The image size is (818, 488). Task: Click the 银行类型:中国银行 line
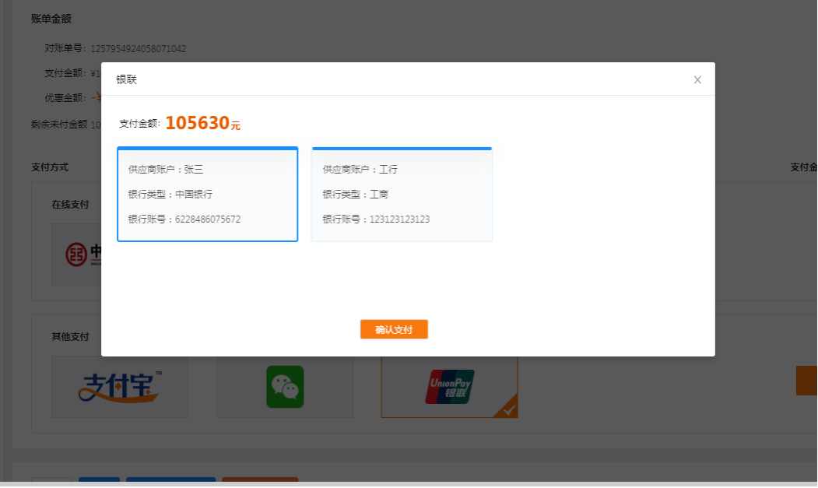(170, 195)
